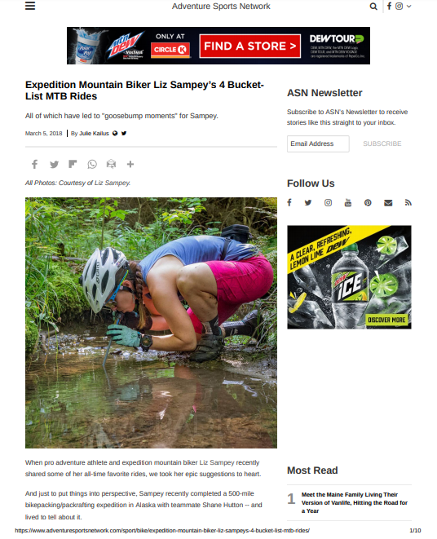Open Julie Kailus's Twitter profile icon
The image size is (437, 539).
[124, 133]
